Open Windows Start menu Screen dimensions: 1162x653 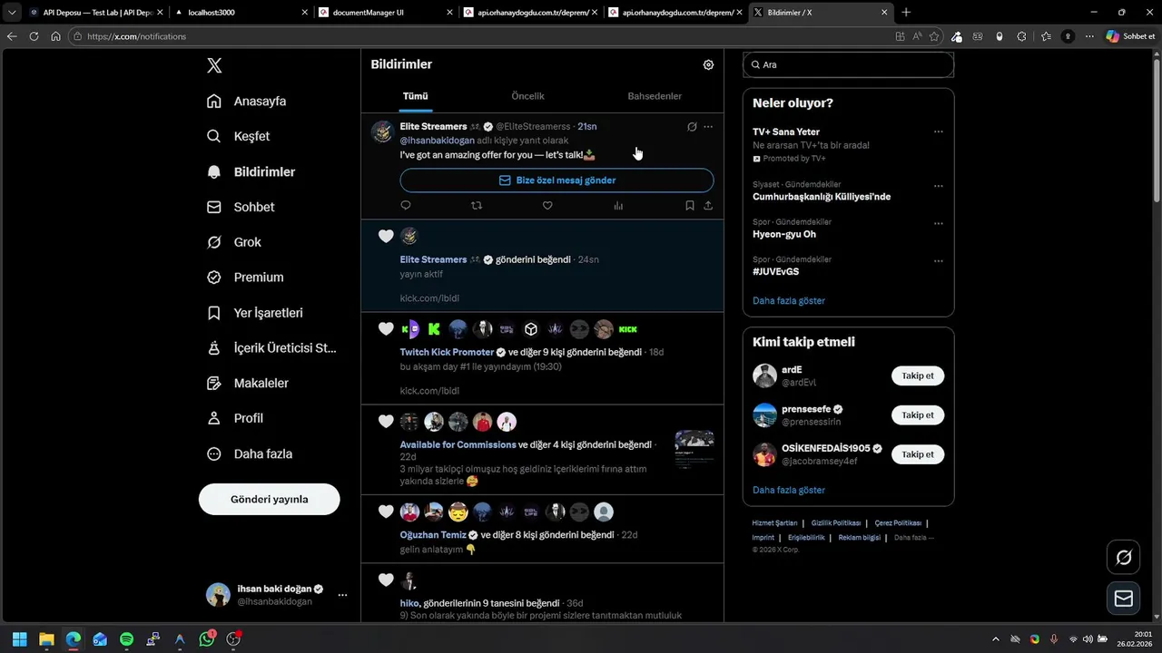[20, 639]
